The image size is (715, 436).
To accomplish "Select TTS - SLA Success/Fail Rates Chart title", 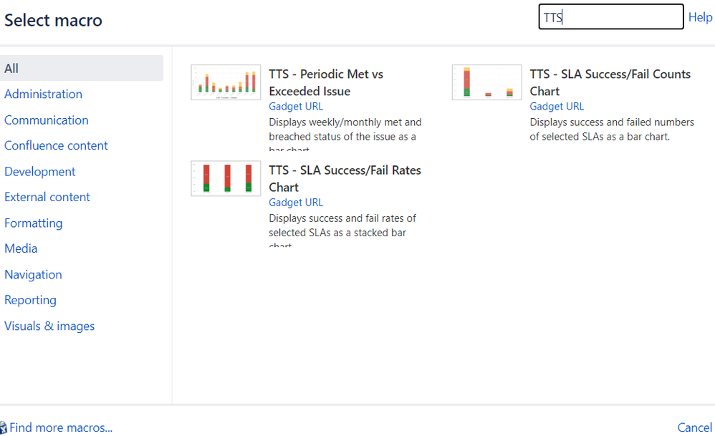I will point(345,178).
